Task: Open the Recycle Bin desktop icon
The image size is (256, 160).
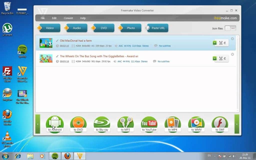Action: tap(7, 8)
